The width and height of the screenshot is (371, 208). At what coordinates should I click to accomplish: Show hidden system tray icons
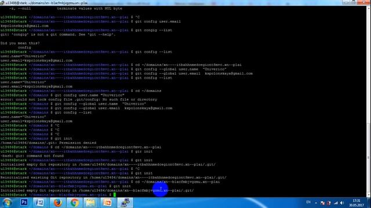(316, 203)
